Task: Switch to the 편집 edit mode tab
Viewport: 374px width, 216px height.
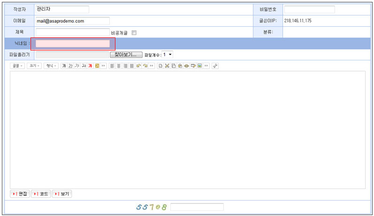Action: tap(20, 194)
